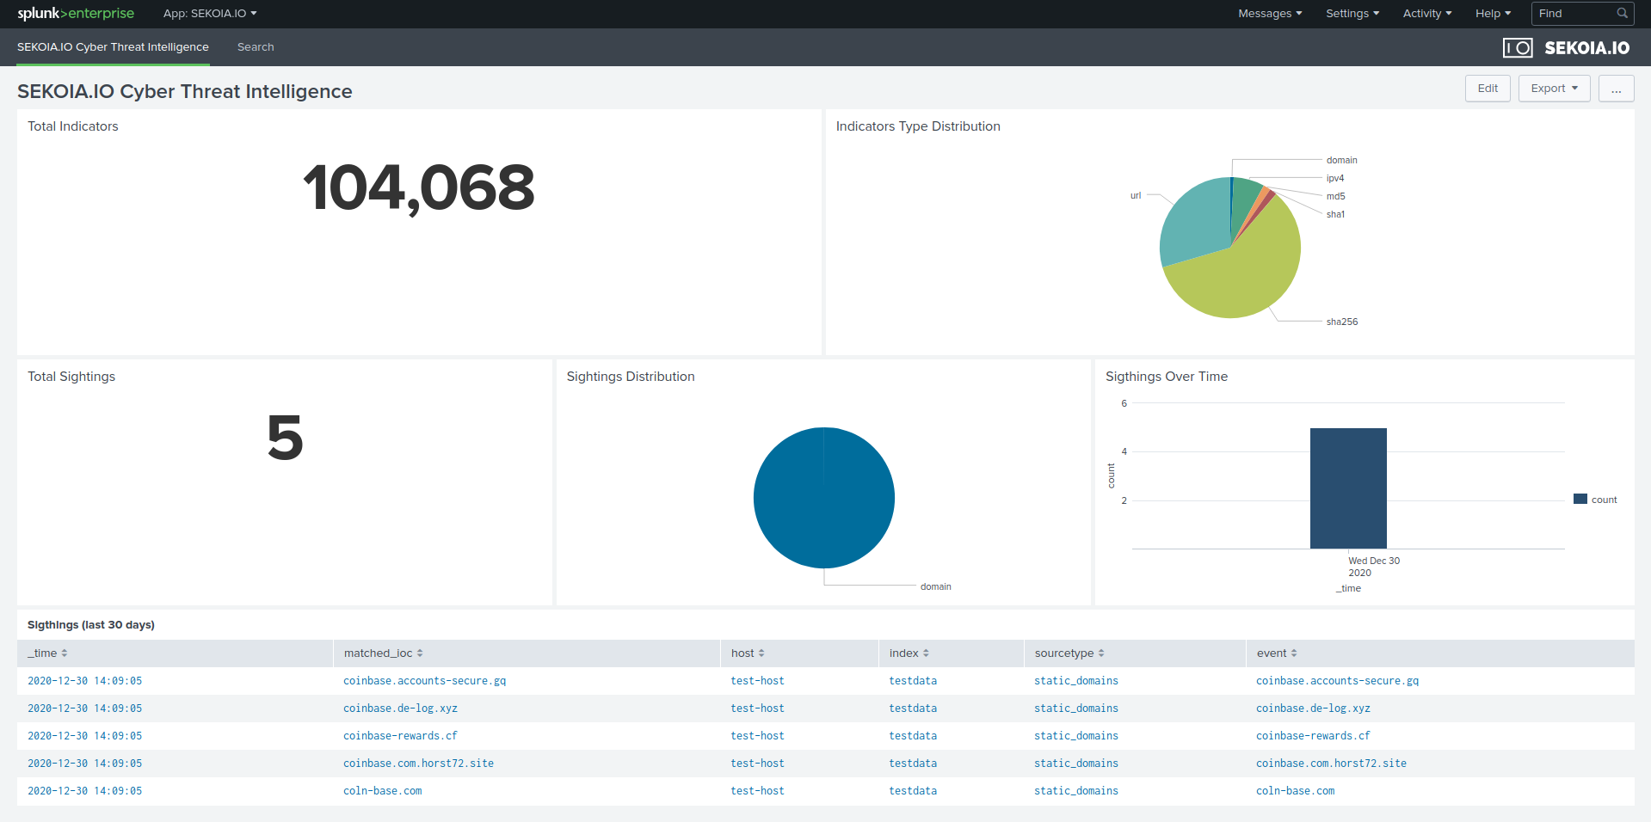
Task: Toggle sorting on the event column
Action: (1295, 653)
